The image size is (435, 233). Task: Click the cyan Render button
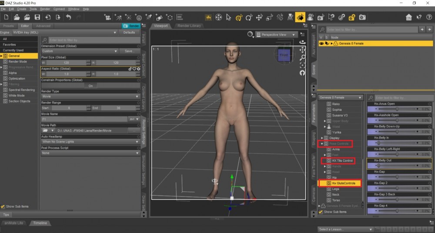(x=131, y=26)
